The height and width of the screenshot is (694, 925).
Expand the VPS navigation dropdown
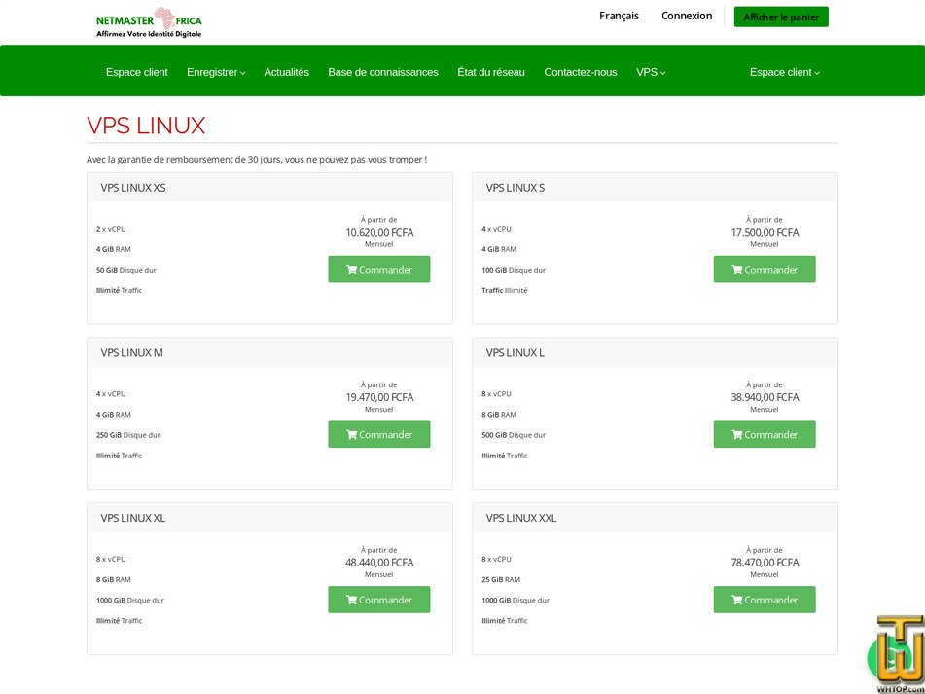(651, 72)
